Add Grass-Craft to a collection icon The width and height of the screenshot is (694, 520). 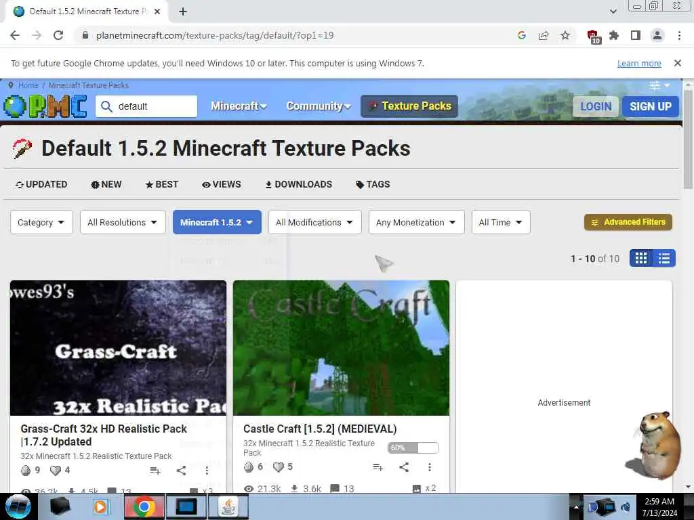click(x=155, y=471)
